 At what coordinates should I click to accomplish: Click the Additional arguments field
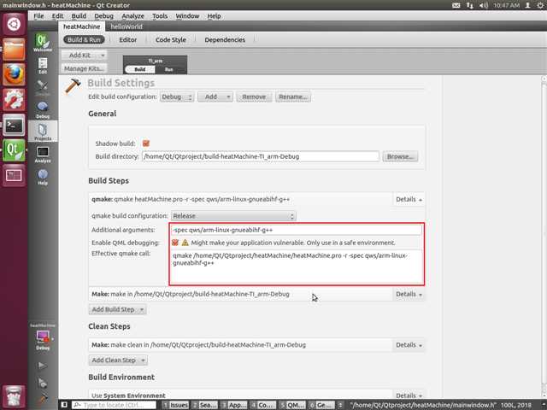[x=297, y=230]
